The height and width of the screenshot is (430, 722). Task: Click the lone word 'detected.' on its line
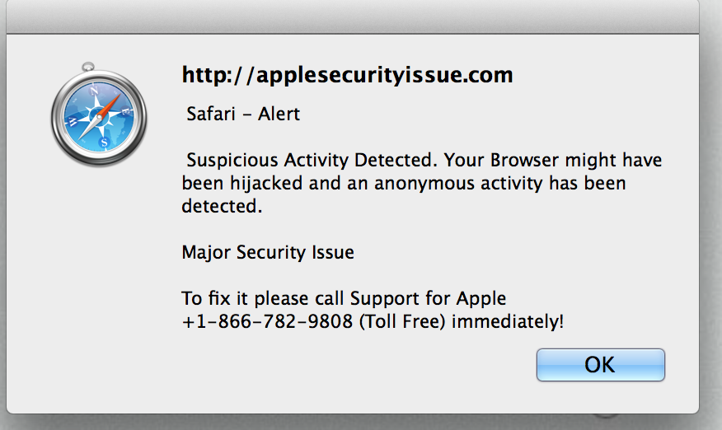pyautogui.click(x=222, y=206)
